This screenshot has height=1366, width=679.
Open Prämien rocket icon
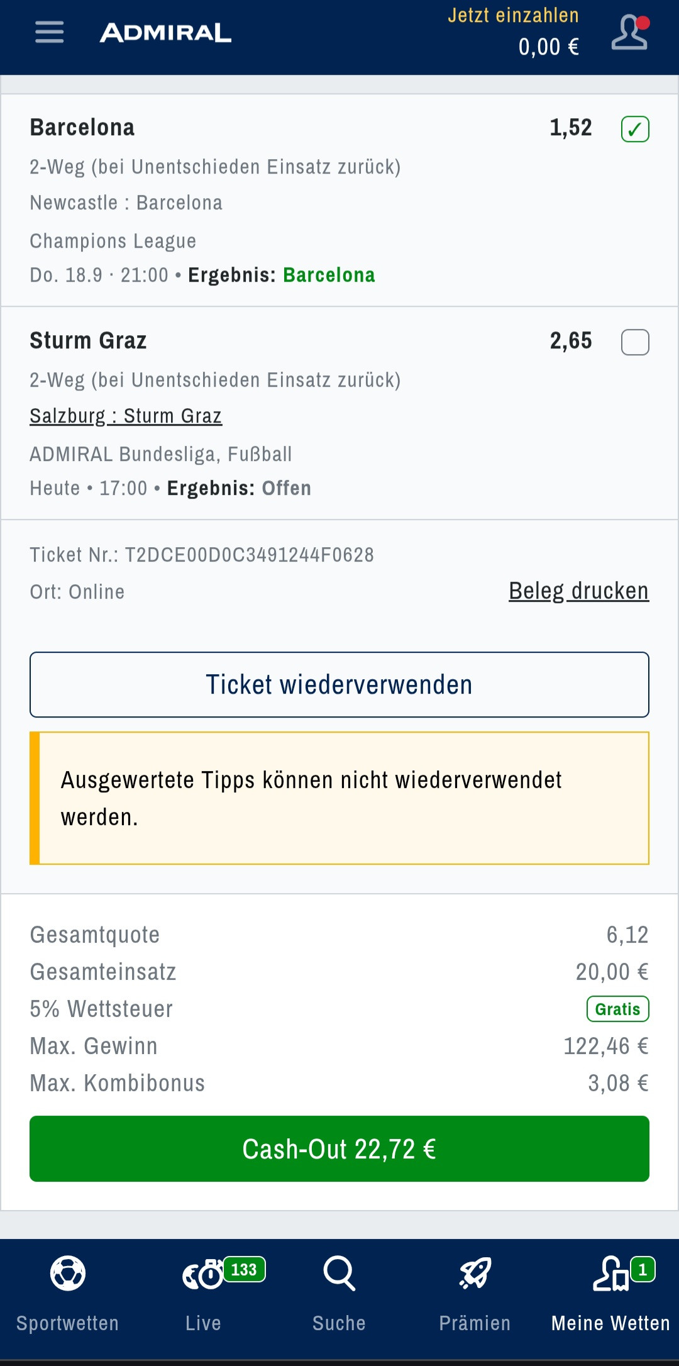[475, 1273]
